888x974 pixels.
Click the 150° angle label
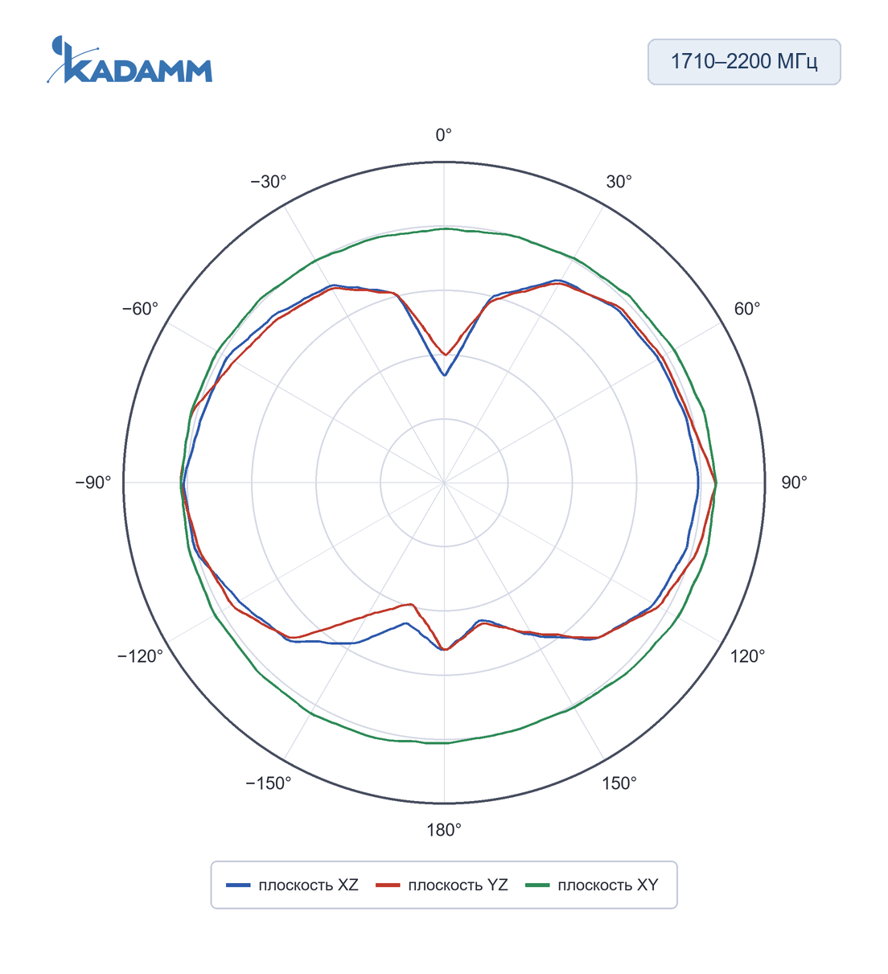click(x=619, y=783)
